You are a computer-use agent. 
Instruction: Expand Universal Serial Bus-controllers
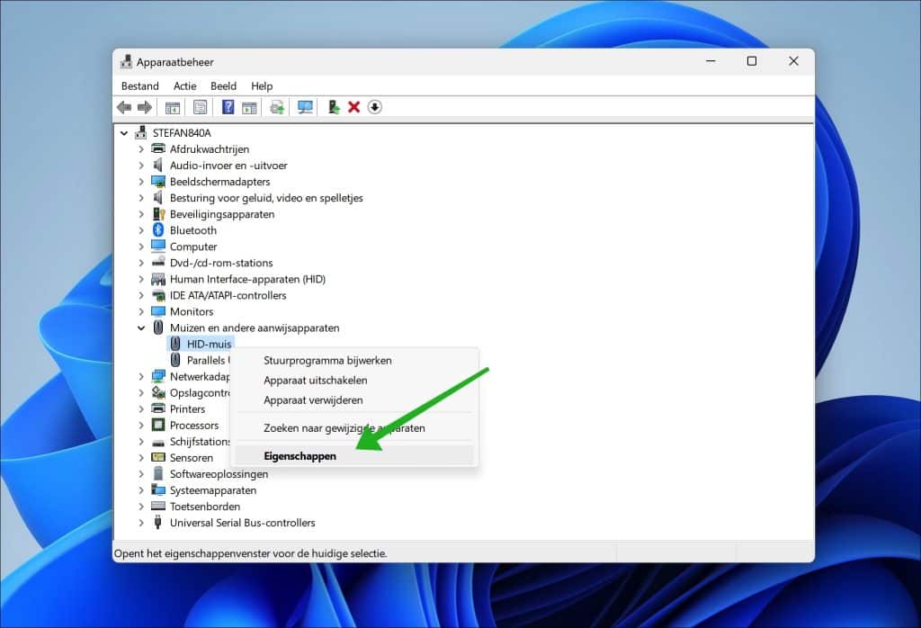point(141,523)
